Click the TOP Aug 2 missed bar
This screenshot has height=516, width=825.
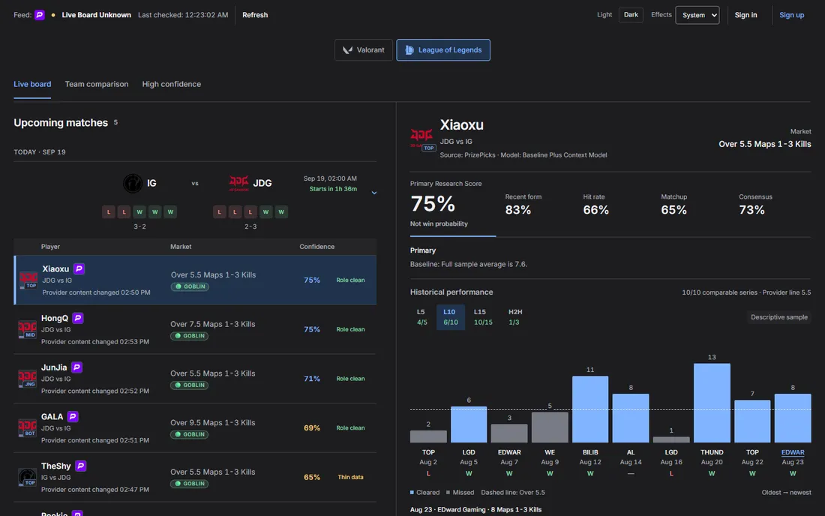pos(428,436)
